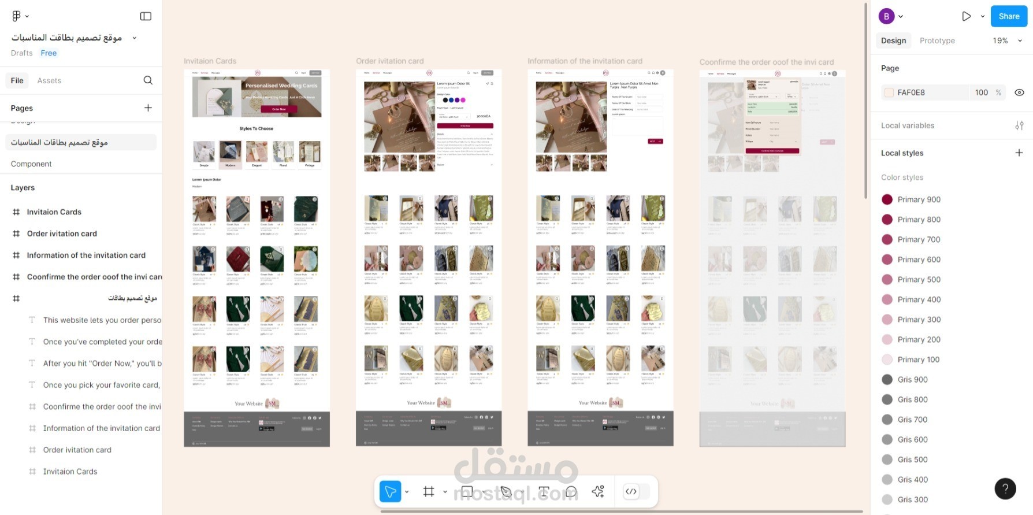Click the user avatar B

click(886, 16)
